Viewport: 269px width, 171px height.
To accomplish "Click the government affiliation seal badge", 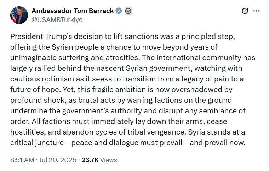I will click(x=128, y=11).
